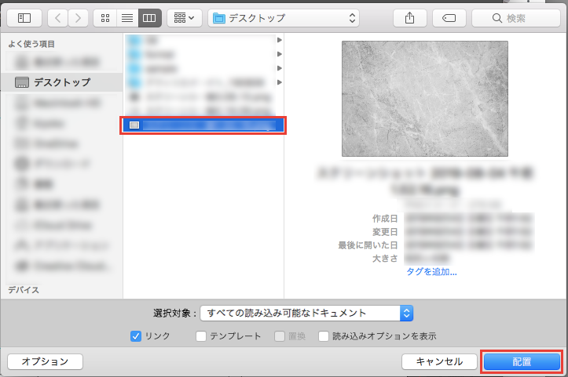The image size is (568, 377).
Task: Select the highlighted file in the column list
Action: coord(203,125)
